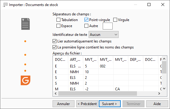Click scroll up arrow in file preview
Image resolution: width=170 pixels, height=109 pixels.
pyautogui.click(x=164, y=59)
